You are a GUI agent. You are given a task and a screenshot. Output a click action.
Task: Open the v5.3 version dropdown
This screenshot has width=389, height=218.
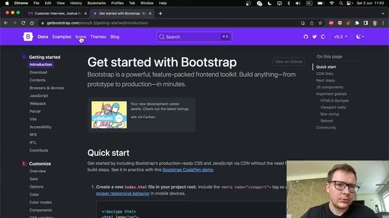point(340,36)
